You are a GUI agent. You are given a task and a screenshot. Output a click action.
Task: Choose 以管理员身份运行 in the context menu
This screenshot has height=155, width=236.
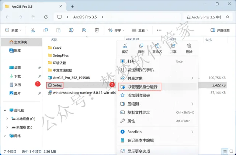point(157,87)
